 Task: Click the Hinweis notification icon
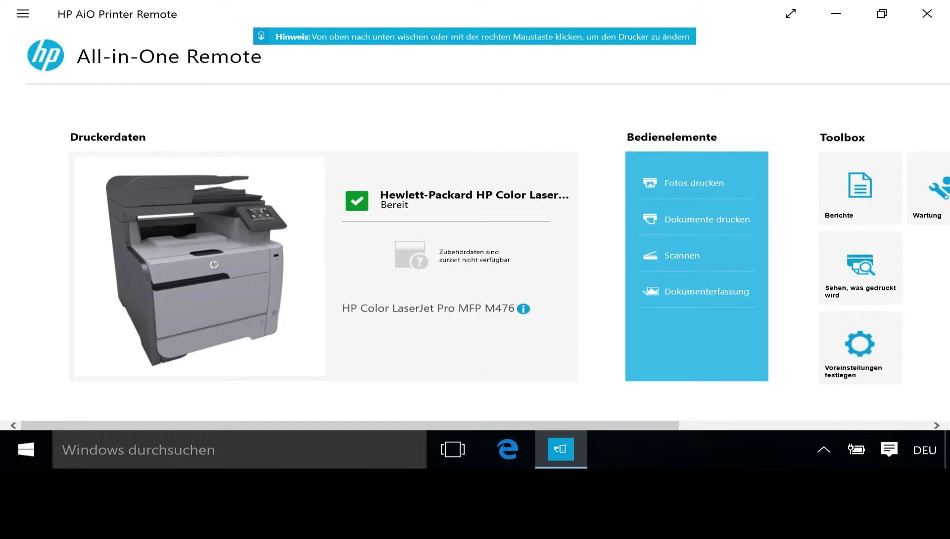261,36
